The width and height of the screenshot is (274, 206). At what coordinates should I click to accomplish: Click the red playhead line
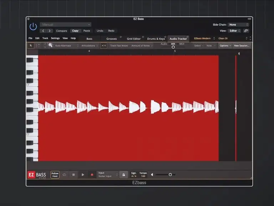tap(236, 108)
